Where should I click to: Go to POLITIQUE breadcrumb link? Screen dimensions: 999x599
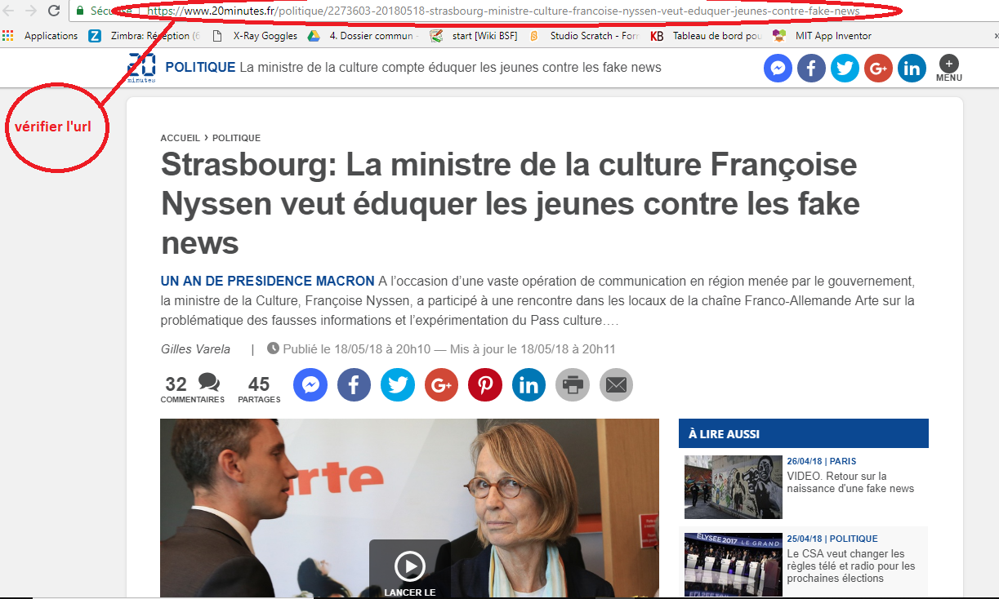(x=236, y=138)
